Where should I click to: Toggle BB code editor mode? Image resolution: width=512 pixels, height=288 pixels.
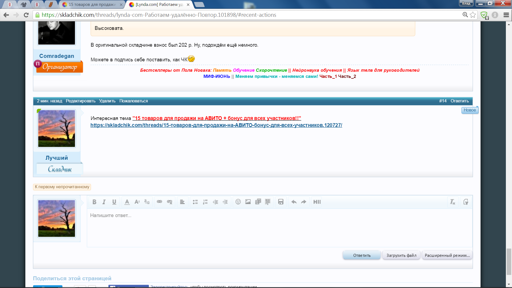tap(466, 202)
